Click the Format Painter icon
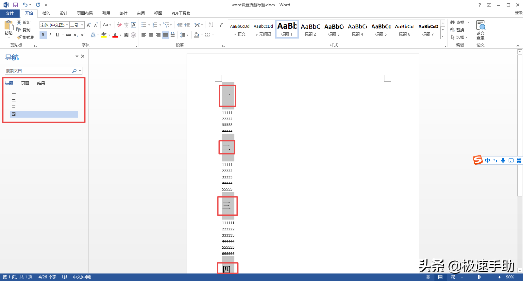Screen dimensions: 523x281 click(25, 37)
